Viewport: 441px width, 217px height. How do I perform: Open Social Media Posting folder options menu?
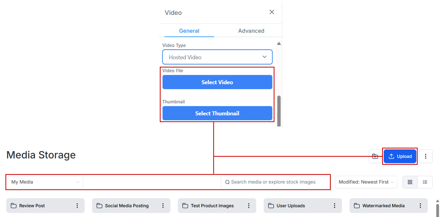[163, 206]
